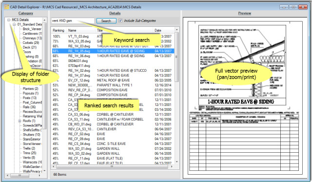Select the CA_S3_06.dwg CORBEL row
This screenshot has width=312, height=182.
tap(113, 115)
